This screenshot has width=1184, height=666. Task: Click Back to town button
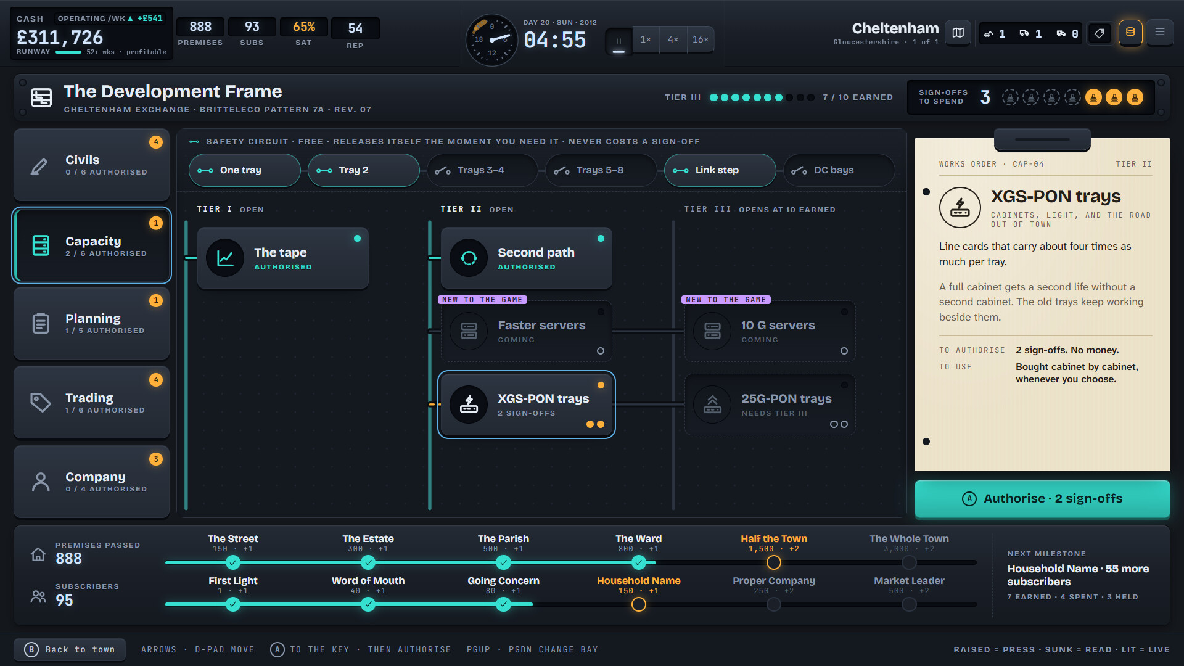[x=70, y=649]
